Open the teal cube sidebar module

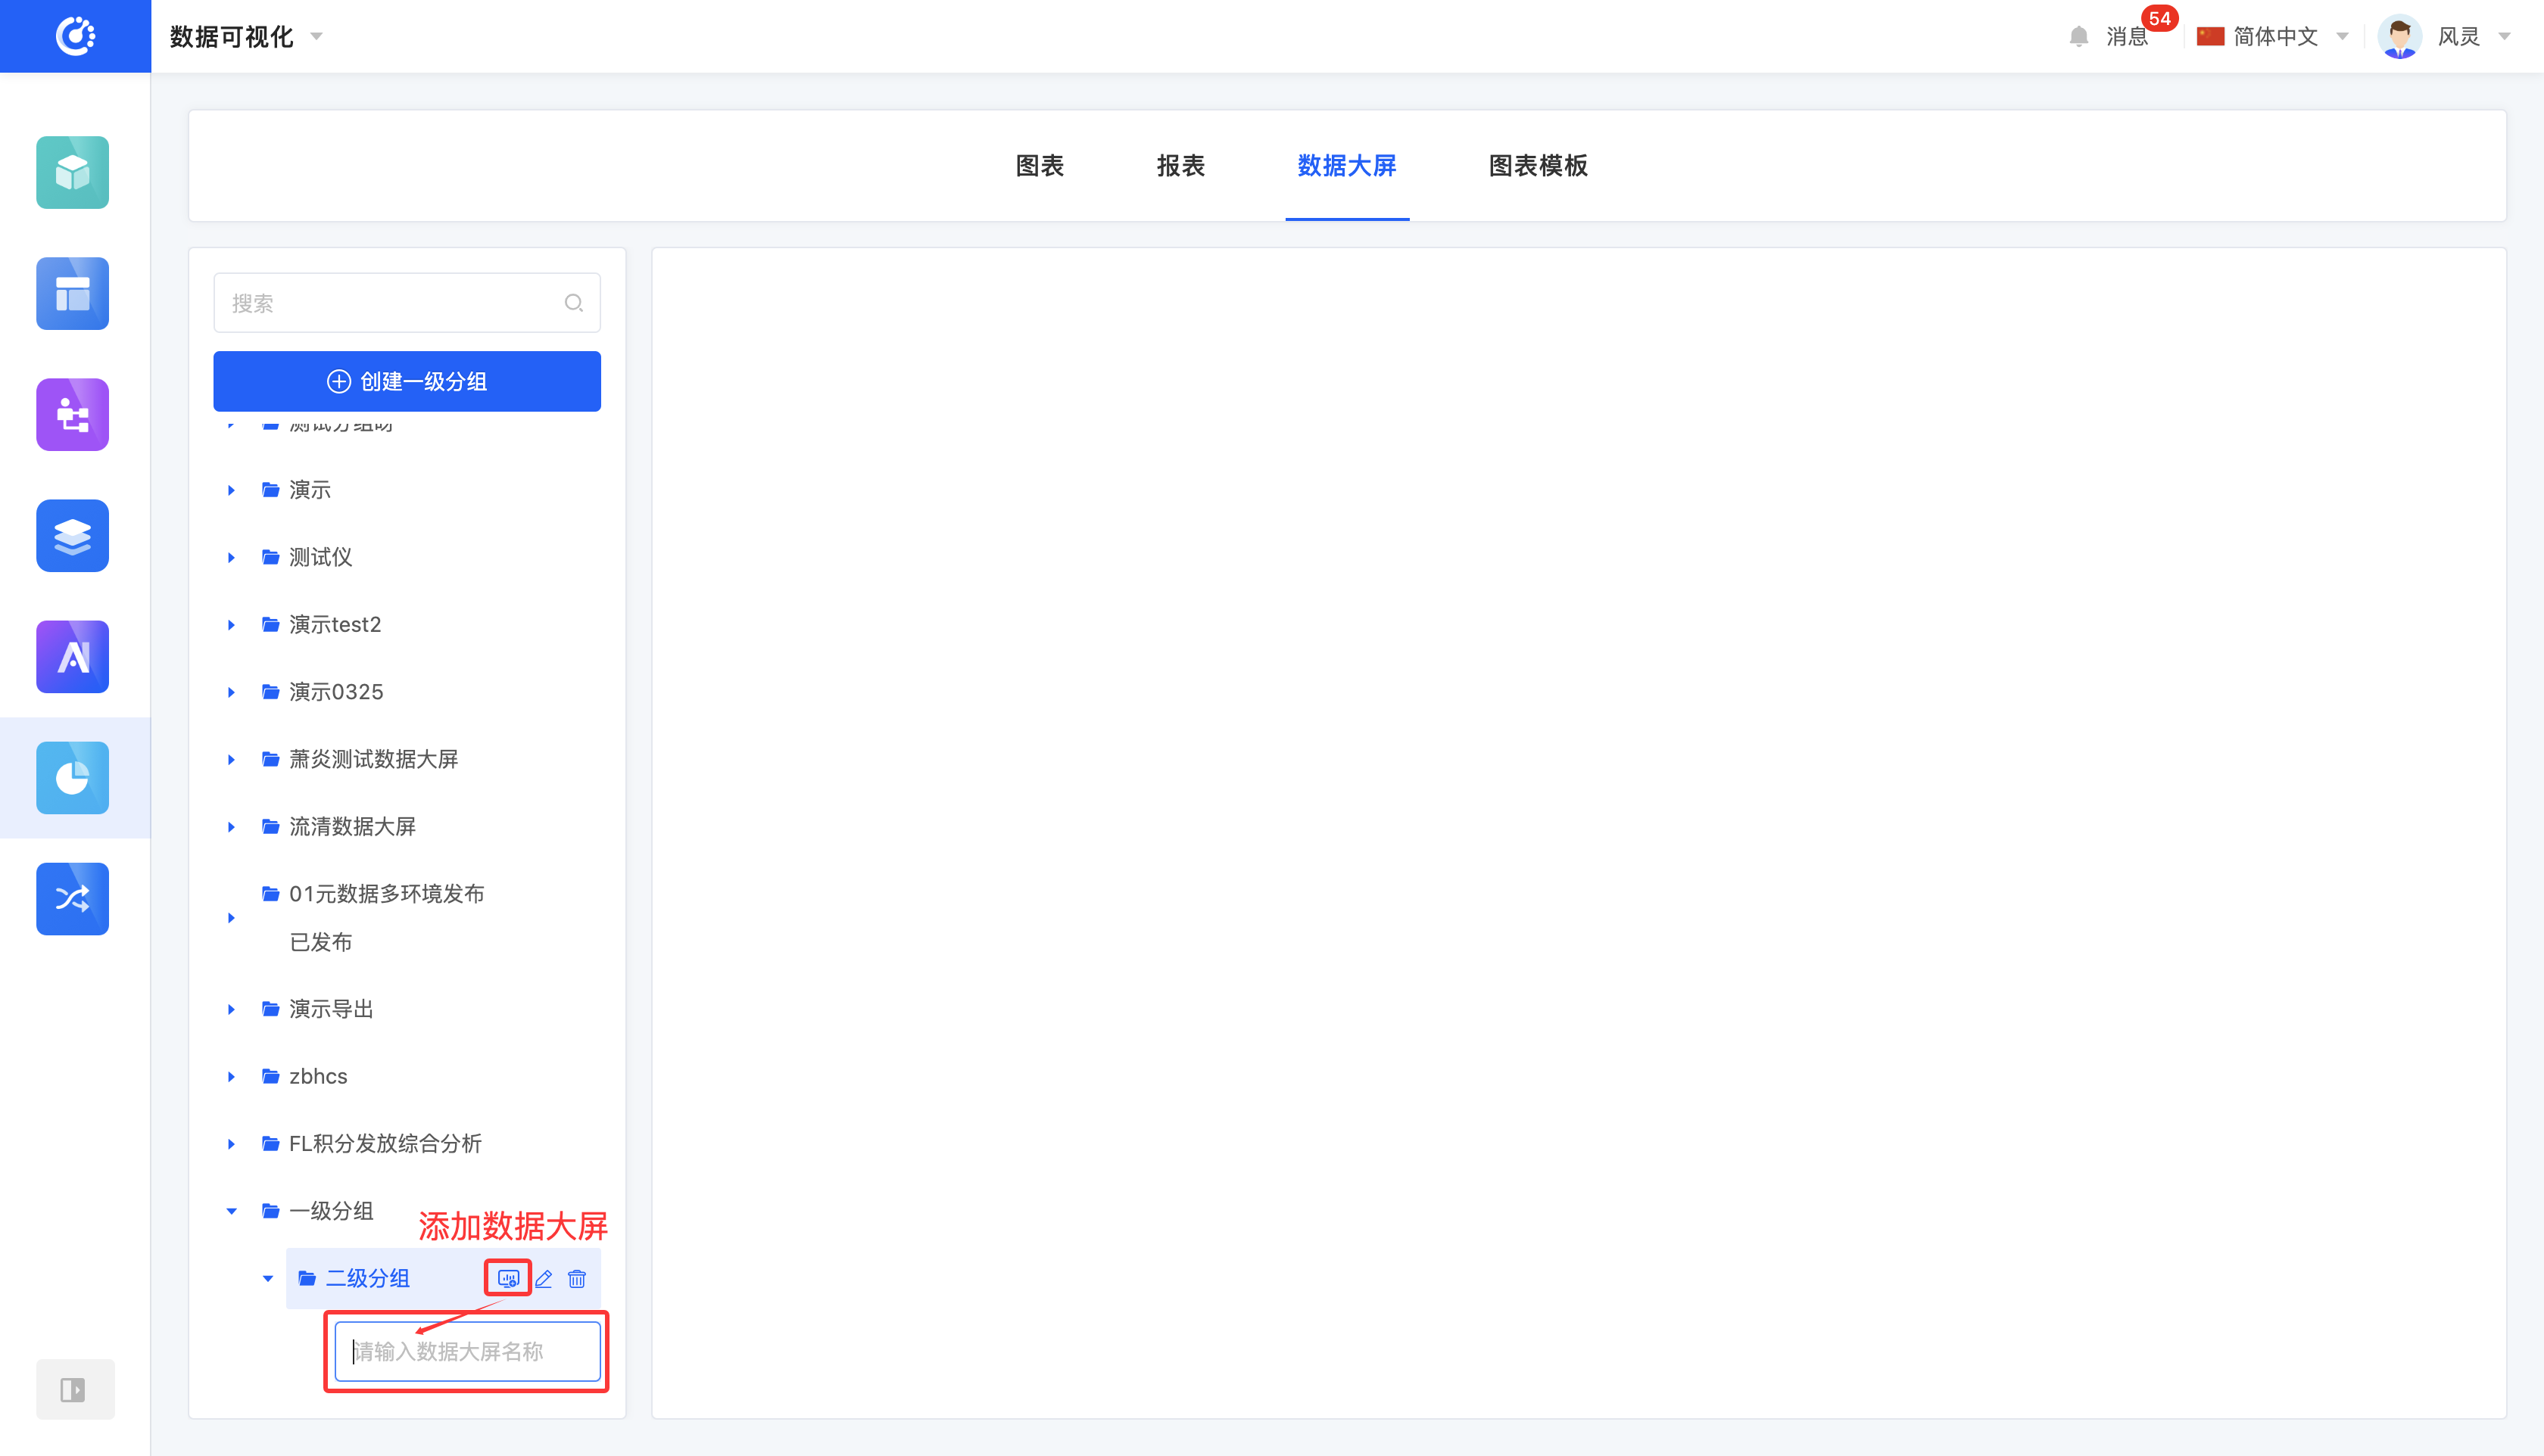click(x=72, y=172)
